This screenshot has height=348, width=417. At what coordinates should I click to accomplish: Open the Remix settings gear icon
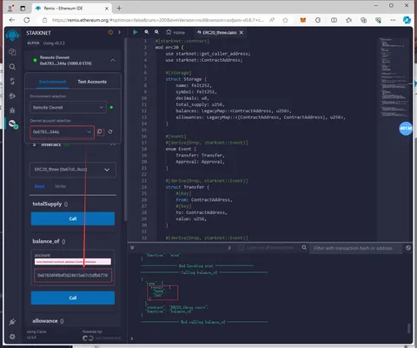tap(12, 337)
